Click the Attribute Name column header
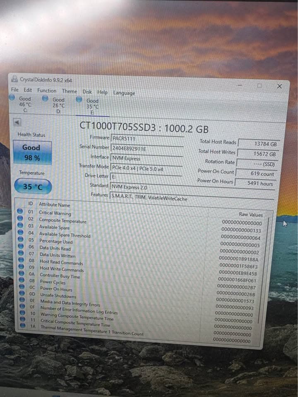The height and width of the screenshot is (397, 298). [55, 205]
